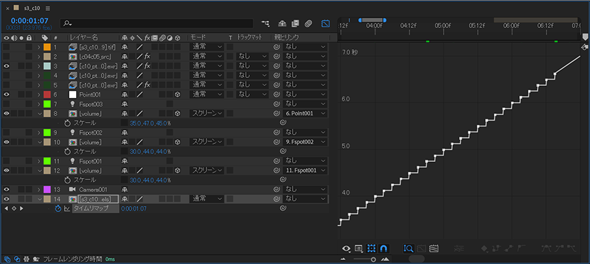The width and height of the screenshot is (590, 264).
Task: Click the current timecode 0:00:01:07 display
Action: click(29, 20)
